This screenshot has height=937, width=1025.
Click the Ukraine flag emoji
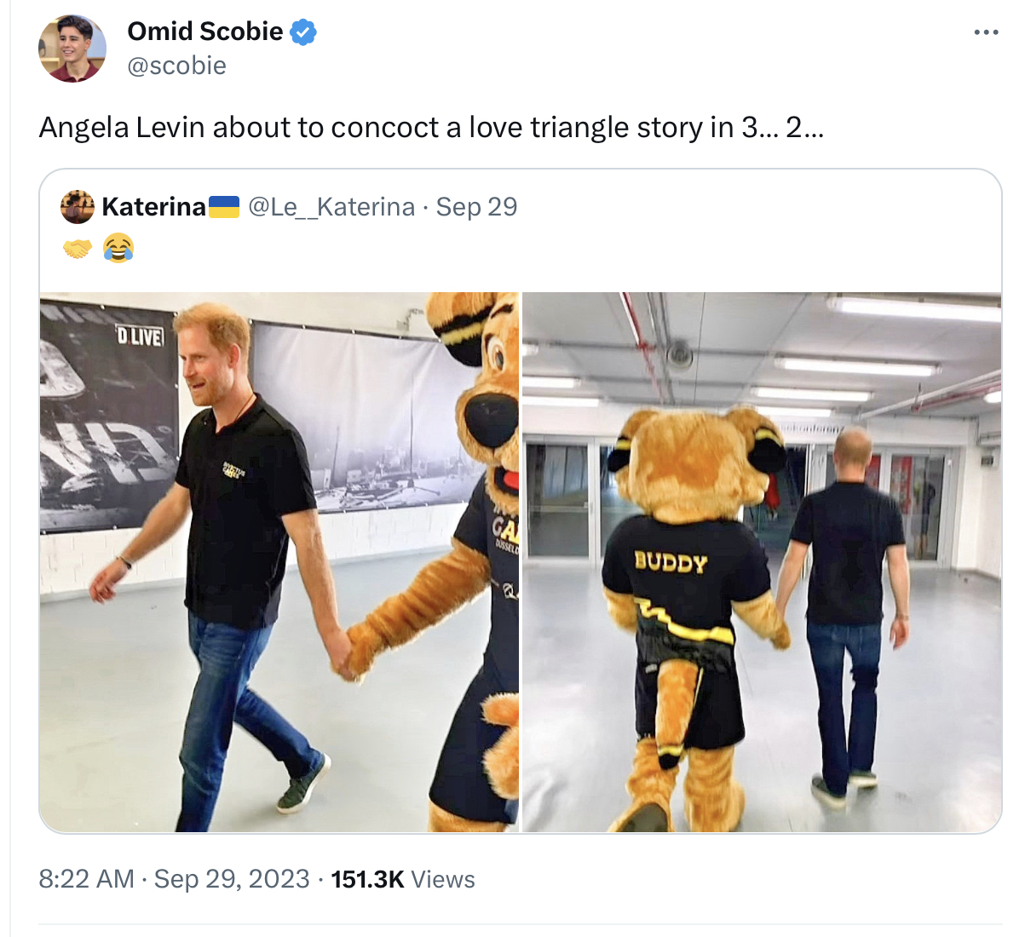point(224,206)
